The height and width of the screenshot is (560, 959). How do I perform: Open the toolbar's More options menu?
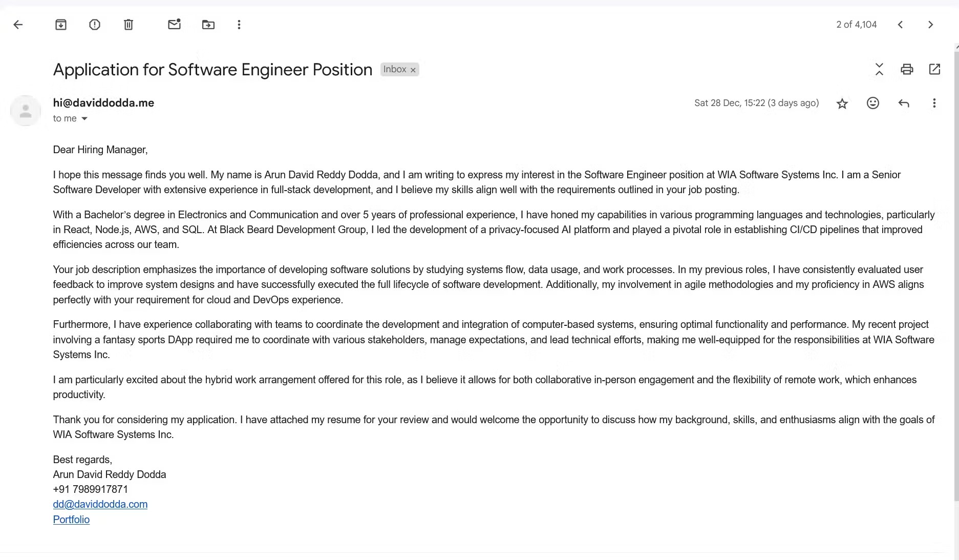[239, 25]
